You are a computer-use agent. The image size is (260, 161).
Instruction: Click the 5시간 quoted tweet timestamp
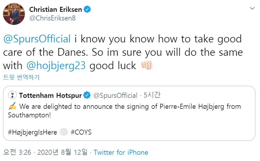click(x=152, y=95)
